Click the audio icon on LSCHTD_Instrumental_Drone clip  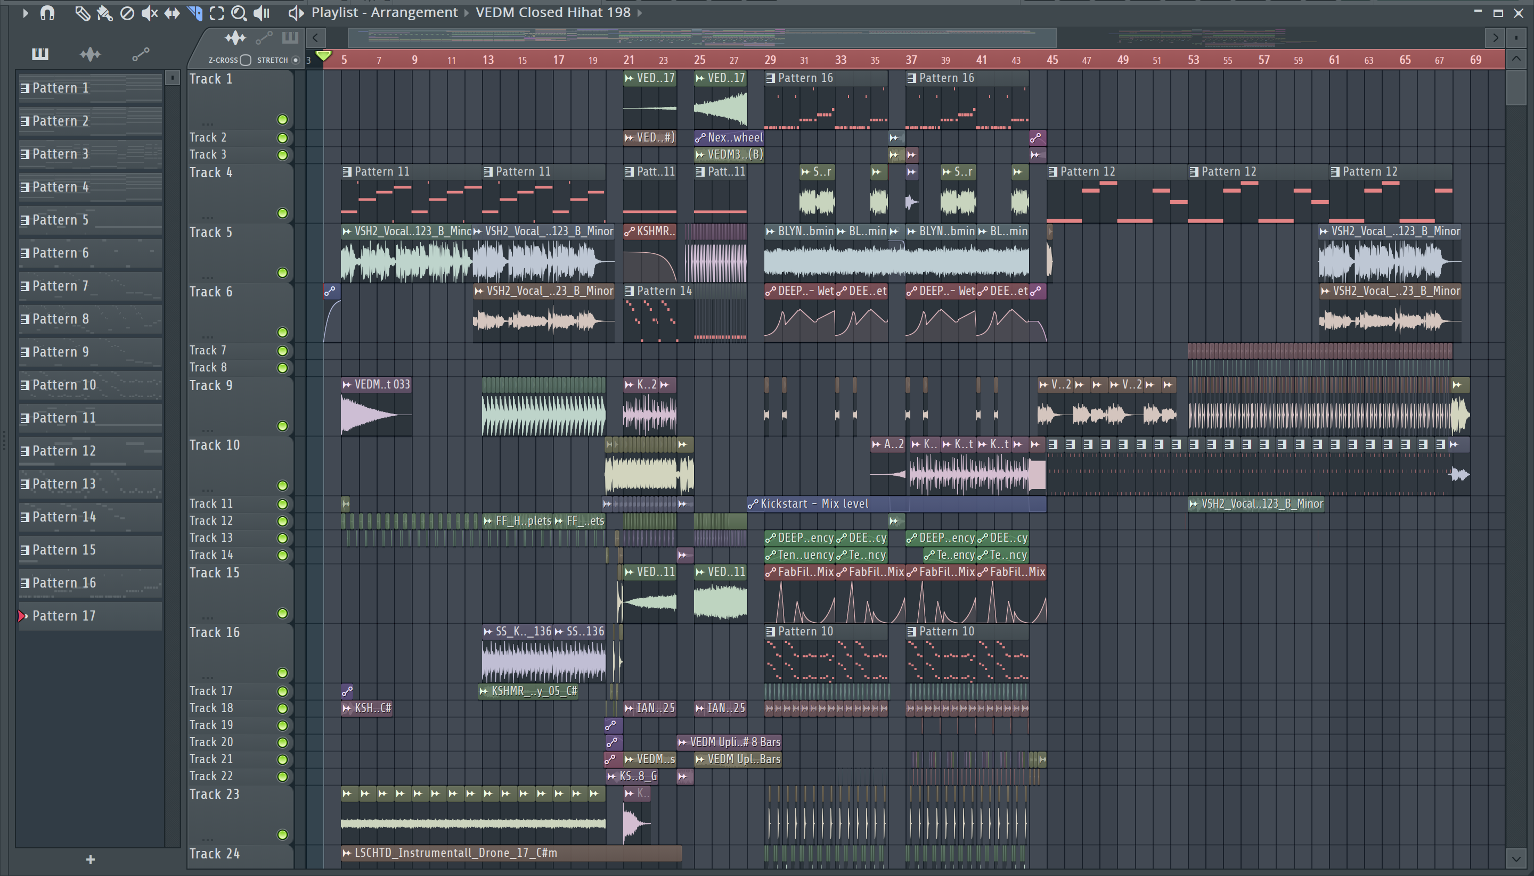click(347, 853)
